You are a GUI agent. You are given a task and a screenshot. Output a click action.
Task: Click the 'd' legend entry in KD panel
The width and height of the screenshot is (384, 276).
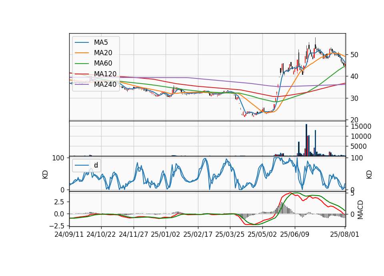click(x=86, y=165)
